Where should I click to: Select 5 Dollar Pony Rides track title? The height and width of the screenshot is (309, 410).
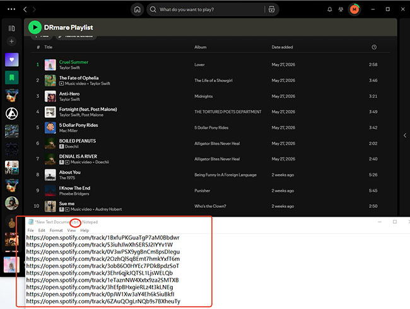coord(78,125)
